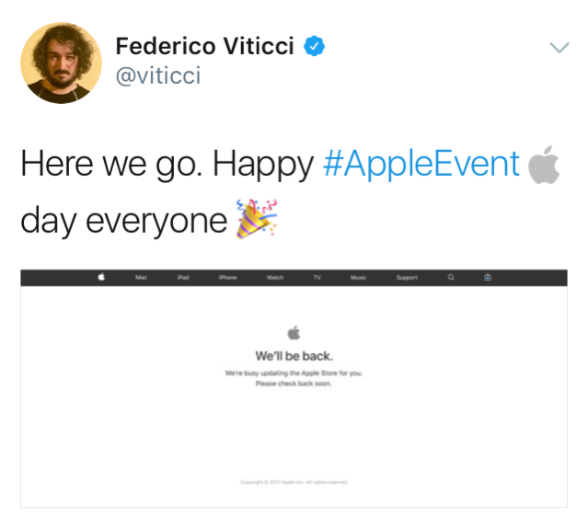Click the shopping bag icon
Image resolution: width=588 pixels, height=517 pixels.
(488, 278)
